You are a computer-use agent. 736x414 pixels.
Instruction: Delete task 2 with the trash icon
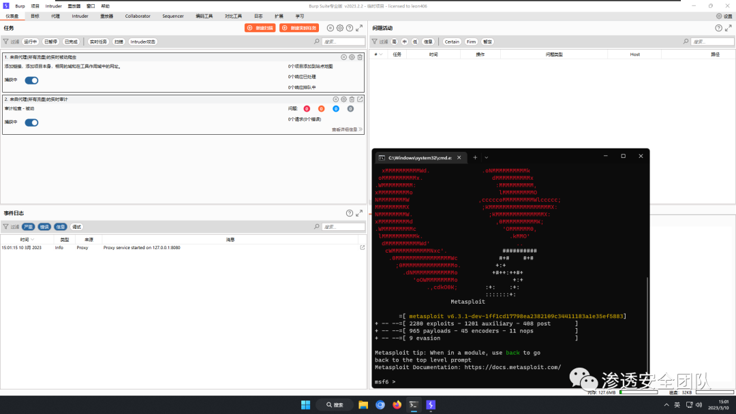click(352, 99)
